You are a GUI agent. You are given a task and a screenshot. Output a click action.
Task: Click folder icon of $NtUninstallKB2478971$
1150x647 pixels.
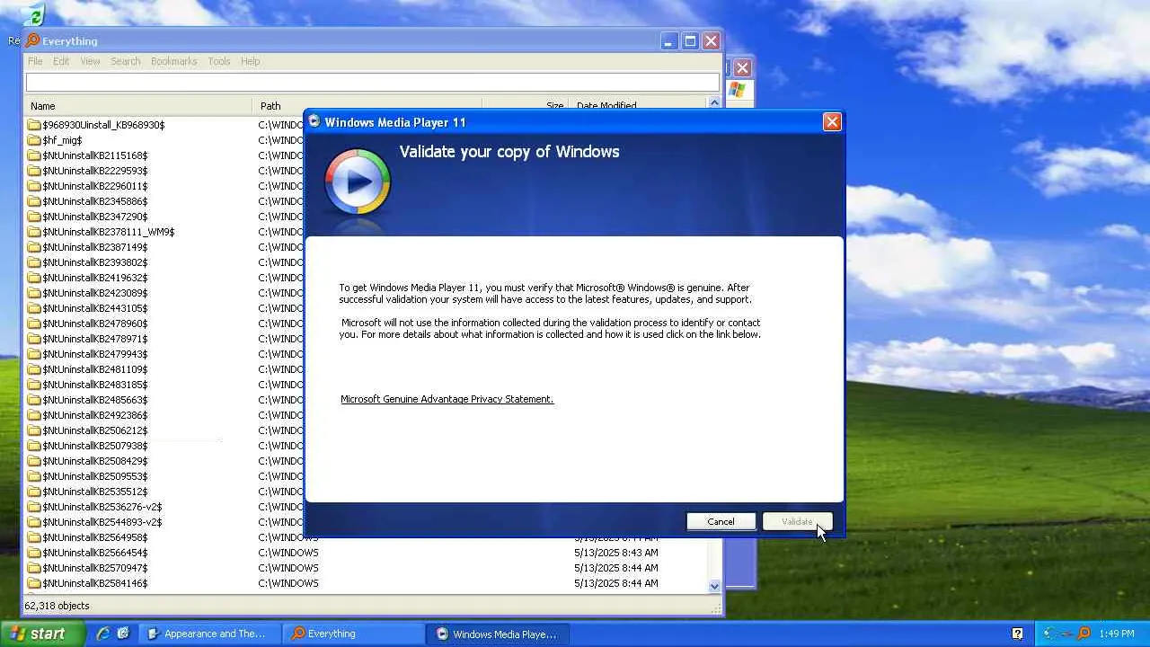[34, 339]
